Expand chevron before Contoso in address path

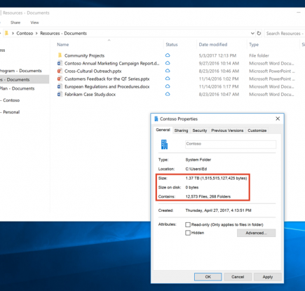point(13,34)
